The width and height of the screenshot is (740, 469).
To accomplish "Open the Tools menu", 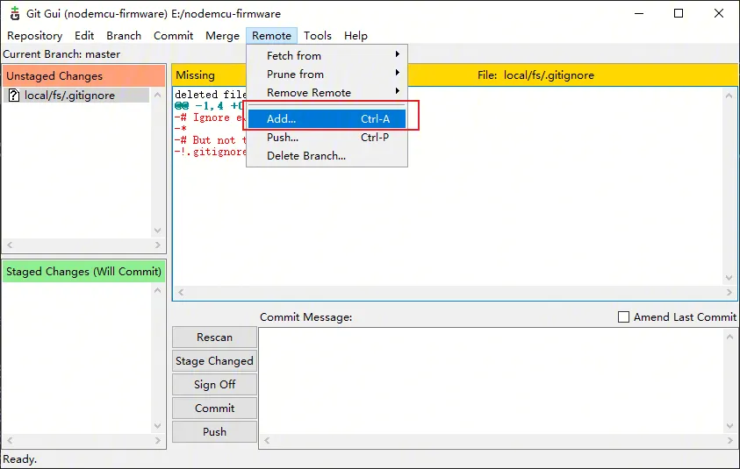I will click(x=317, y=36).
